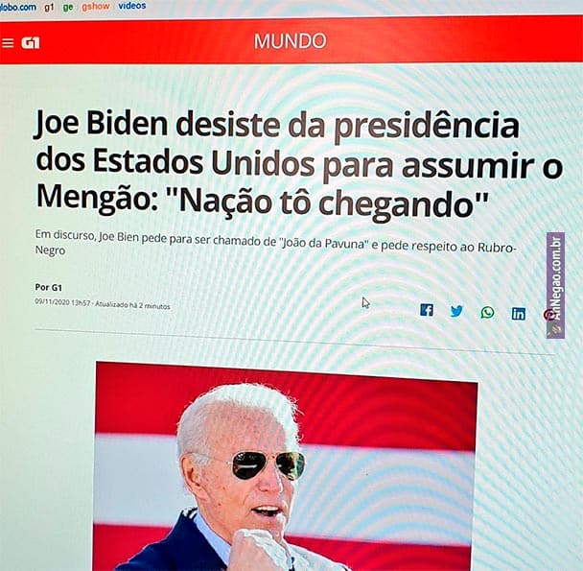The image size is (583, 571).
Task: Open videos link in top bar
Action: 132,6
